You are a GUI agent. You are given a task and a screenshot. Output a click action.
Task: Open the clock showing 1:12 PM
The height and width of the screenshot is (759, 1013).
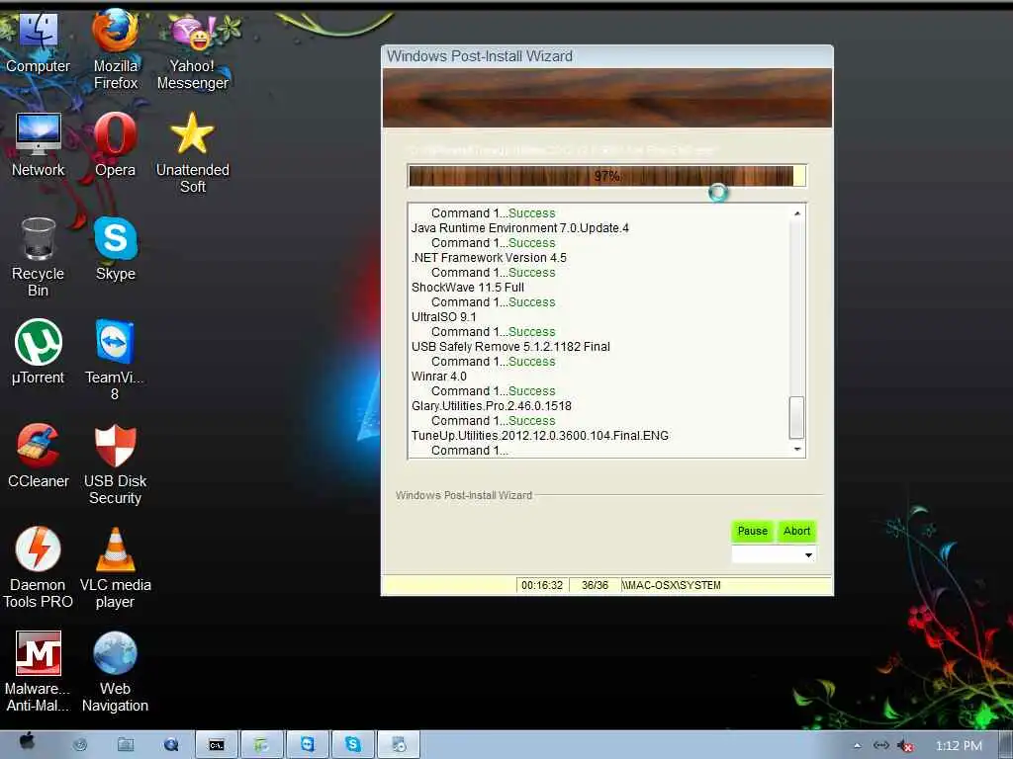[959, 745]
